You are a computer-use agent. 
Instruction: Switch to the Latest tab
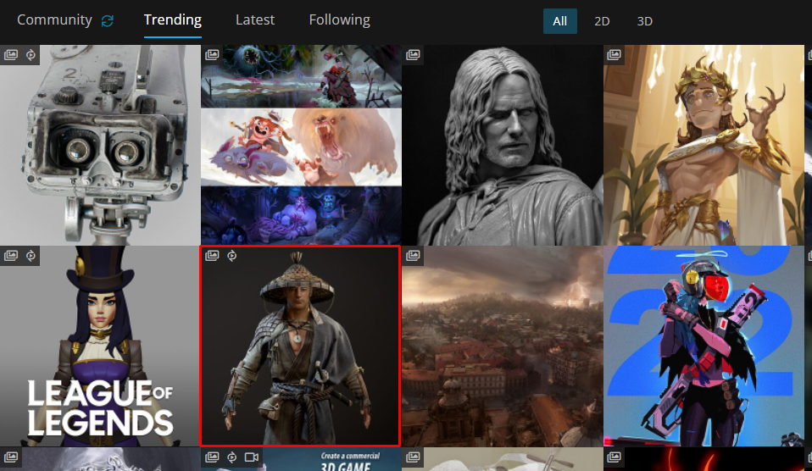coord(255,20)
